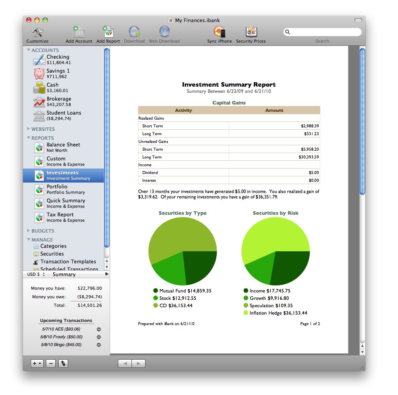This screenshot has width=398, height=395.
Task: Click the sidebar vertical scrollbar thumb
Action: pos(107,148)
